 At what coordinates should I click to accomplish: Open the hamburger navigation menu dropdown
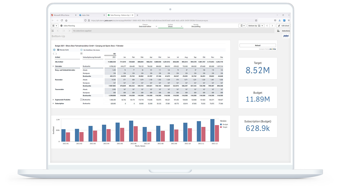[55, 26]
